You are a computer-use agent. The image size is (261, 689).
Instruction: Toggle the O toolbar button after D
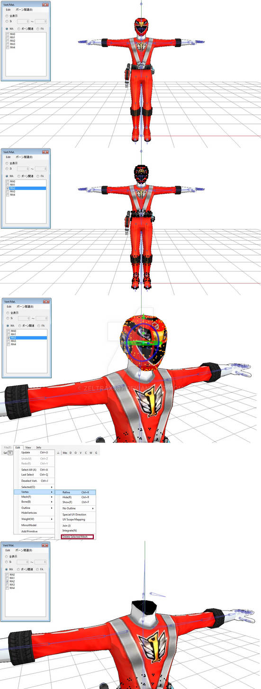click(x=75, y=453)
